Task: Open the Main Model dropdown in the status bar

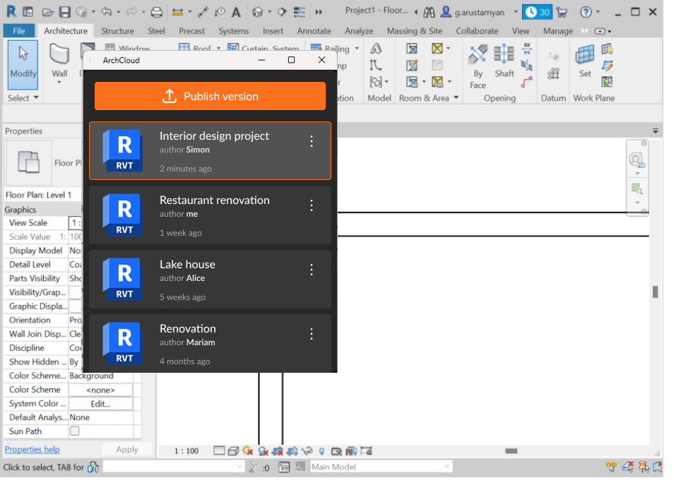Action: (447, 466)
